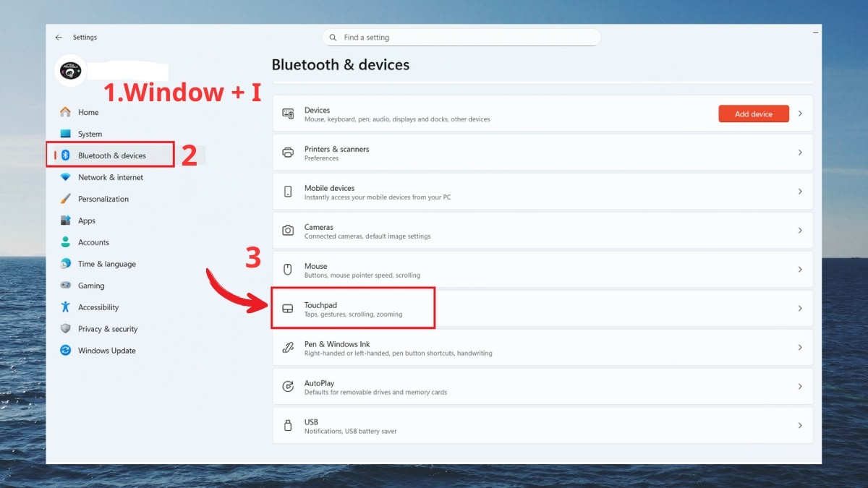Viewport: 868px width, 488px height.
Task: Click the System monitor icon in sidebar
Action: (x=66, y=134)
